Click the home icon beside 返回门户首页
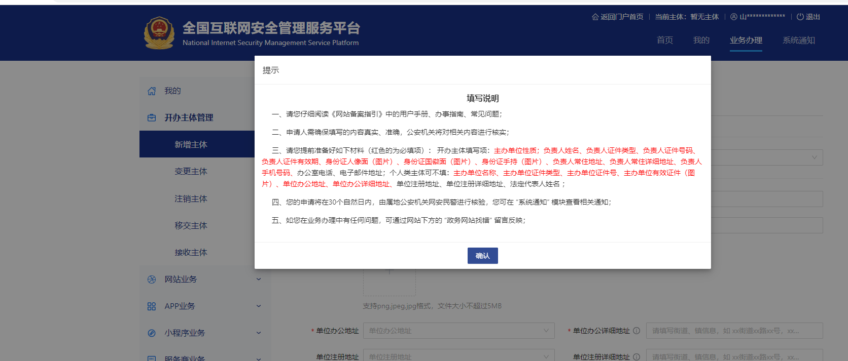The width and height of the screenshot is (848, 361). [x=595, y=17]
